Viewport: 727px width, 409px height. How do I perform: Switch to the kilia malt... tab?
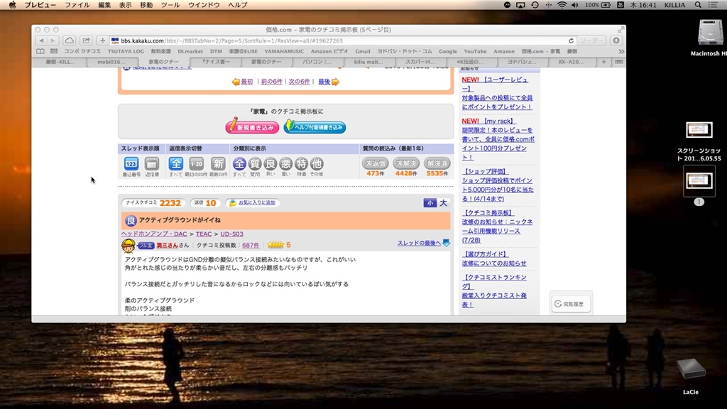(368, 62)
